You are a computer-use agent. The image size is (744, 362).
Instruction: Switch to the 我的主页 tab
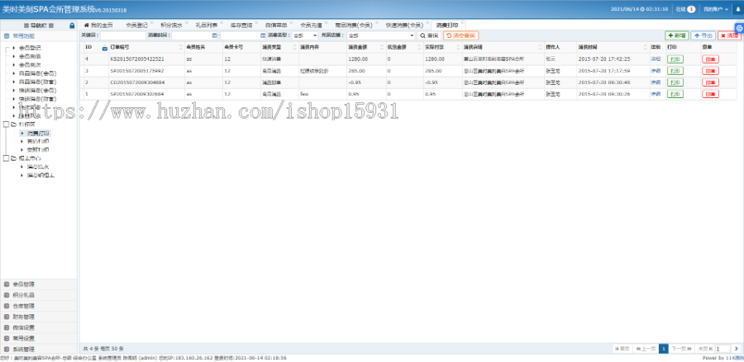click(x=98, y=25)
